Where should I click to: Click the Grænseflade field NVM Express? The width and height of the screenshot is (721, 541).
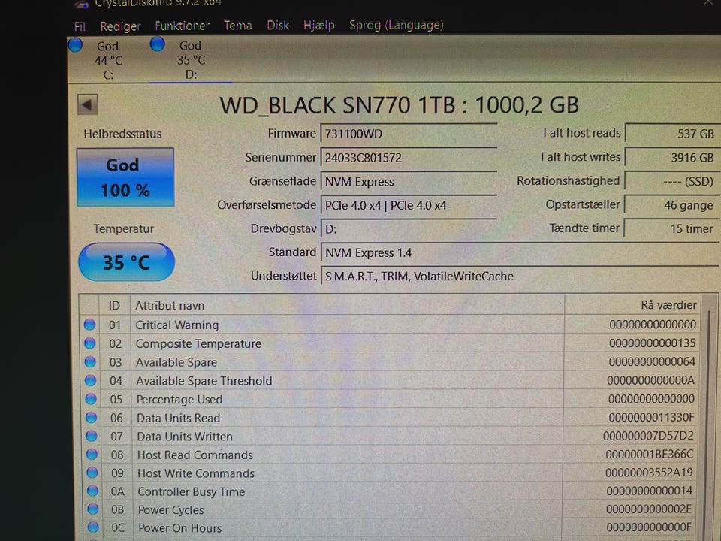pos(409,182)
